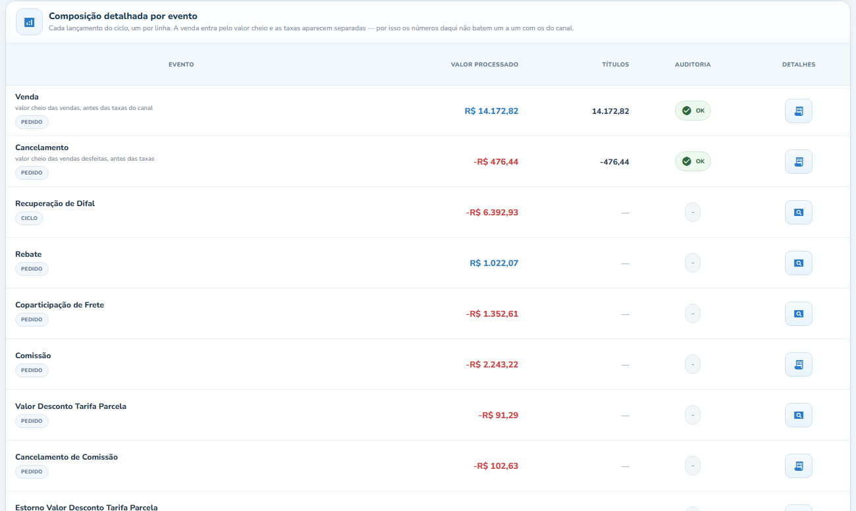
Task: Click the EVENTO column header
Action: click(181, 65)
